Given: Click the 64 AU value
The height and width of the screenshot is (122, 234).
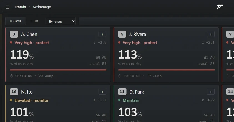Looking at the screenshot, I should pyautogui.click(x=101, y=57).
